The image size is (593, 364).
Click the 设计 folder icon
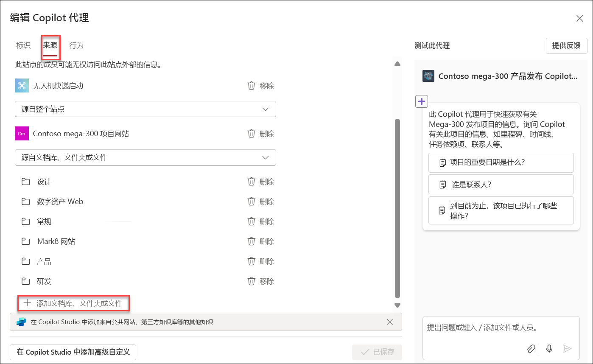tap(26, 182)
